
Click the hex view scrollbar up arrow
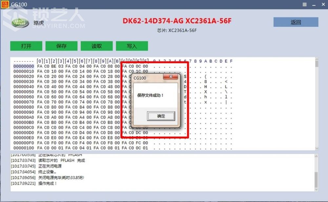(317, 59)
